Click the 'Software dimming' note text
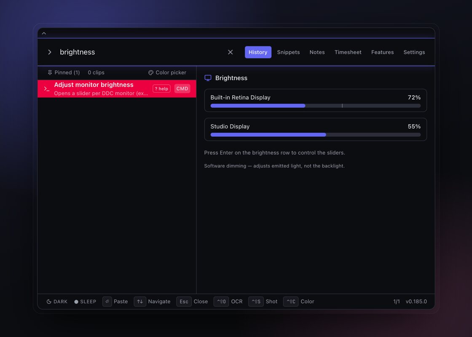 point(274,166)
